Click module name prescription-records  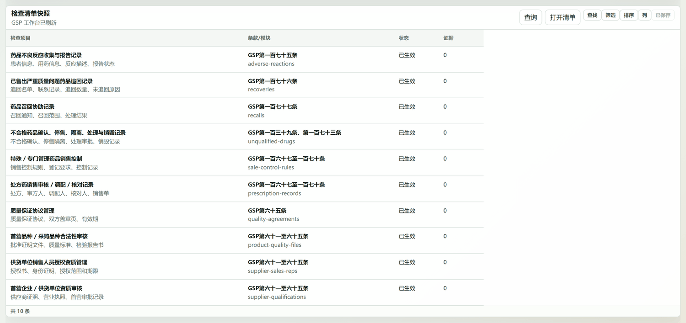(x=274, y=193)
